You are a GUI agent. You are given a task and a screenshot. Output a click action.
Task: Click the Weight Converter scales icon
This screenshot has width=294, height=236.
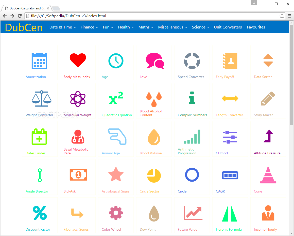pyautogui.click(x=41, y=98)
